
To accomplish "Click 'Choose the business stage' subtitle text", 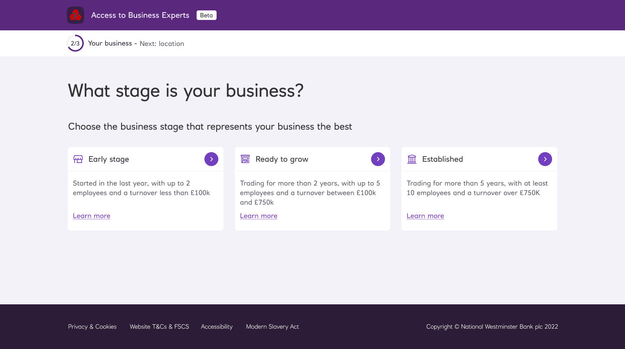I will [210, 127].
